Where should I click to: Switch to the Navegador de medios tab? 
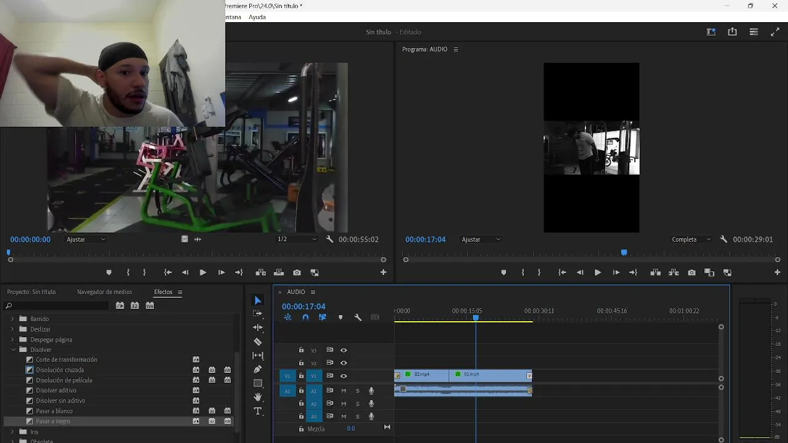(104, 292)
